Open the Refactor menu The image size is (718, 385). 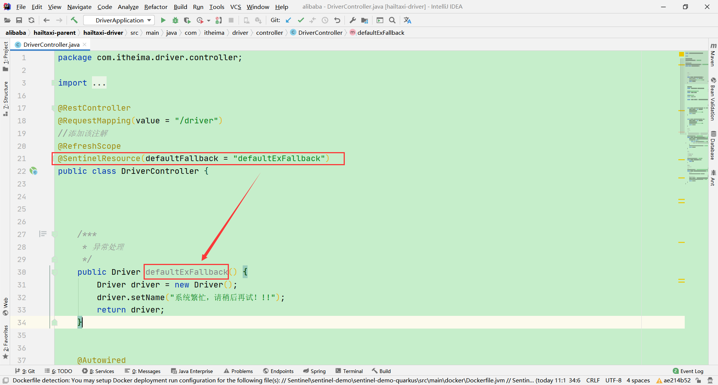pyautogui.click(x=156, y=7)
